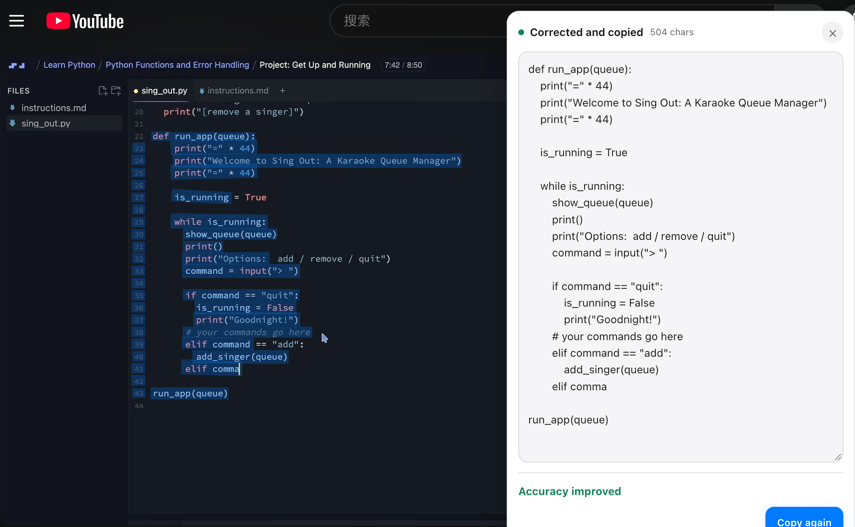
Task: Open the Learn Python breadcrumb link
Action: [69, 65]
